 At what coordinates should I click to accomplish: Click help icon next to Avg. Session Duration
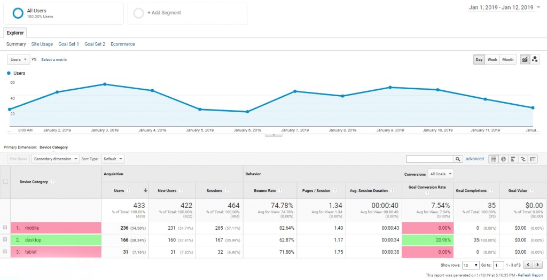click(392, 191)
